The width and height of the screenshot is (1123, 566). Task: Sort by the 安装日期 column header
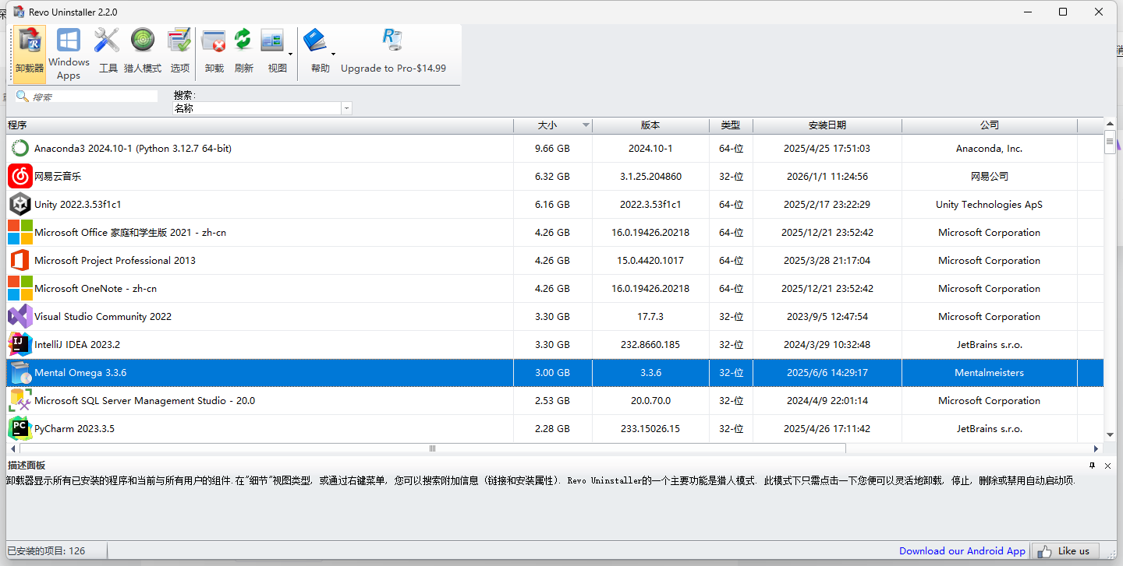tap(827, 125)
